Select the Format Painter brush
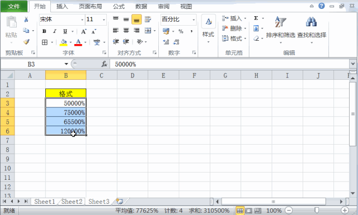This screenshot has height=215, width=358. point(26,42)
